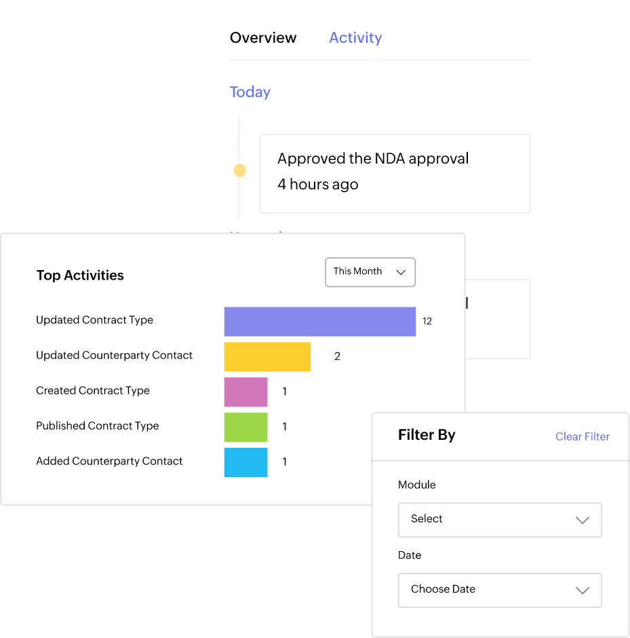This screenshot has height=638, width=630.
Task: Click the blue Added Counterparty Contact bar
Action: tap(245, 462)
